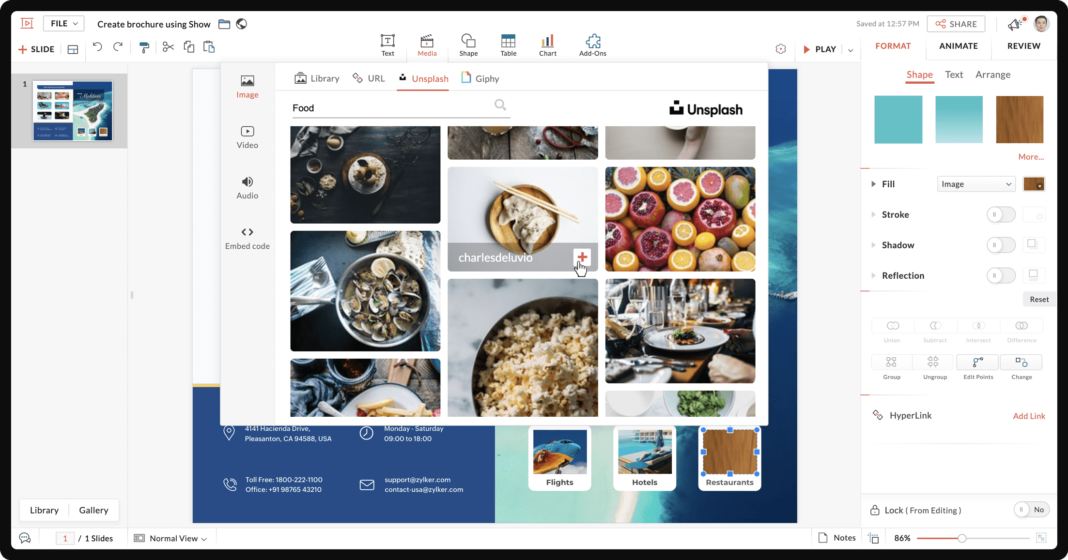1068x560 pixels.
Task: Open the Fill type Image dropdown
Action: point(975,184)
